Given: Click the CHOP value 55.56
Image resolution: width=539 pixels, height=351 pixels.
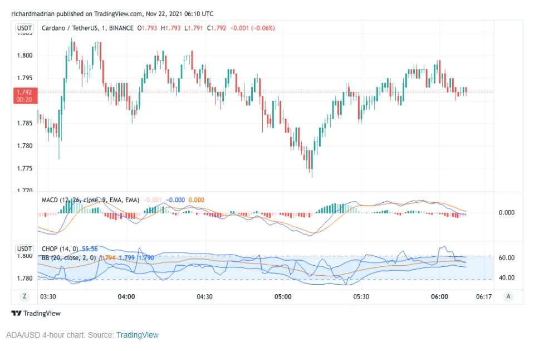Looking at the screenshot, I should coord(90,249).
